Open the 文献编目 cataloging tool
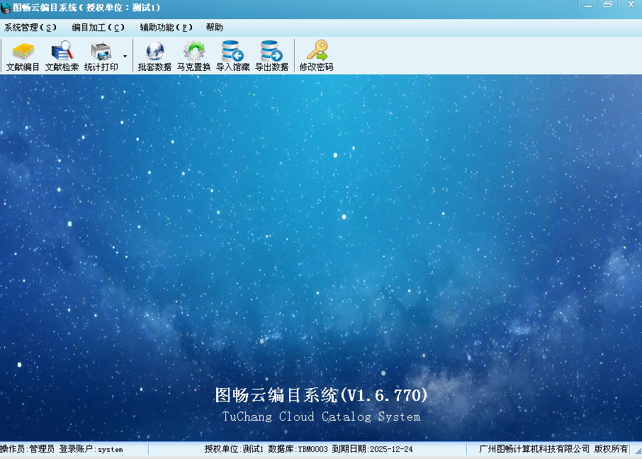This screenshot has height=459, width=642. tap(23, 56)
